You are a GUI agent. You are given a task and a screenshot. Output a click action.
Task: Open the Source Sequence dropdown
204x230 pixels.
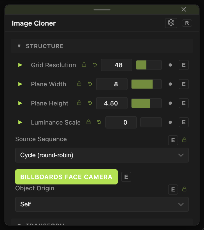tap(102, 155)
